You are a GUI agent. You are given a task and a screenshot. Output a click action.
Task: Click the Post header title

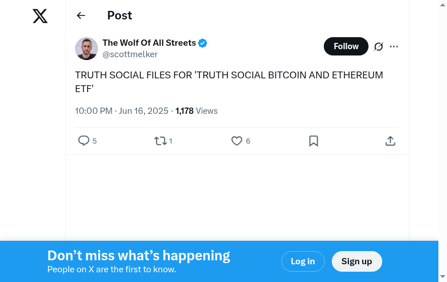[x=120, y=16]
